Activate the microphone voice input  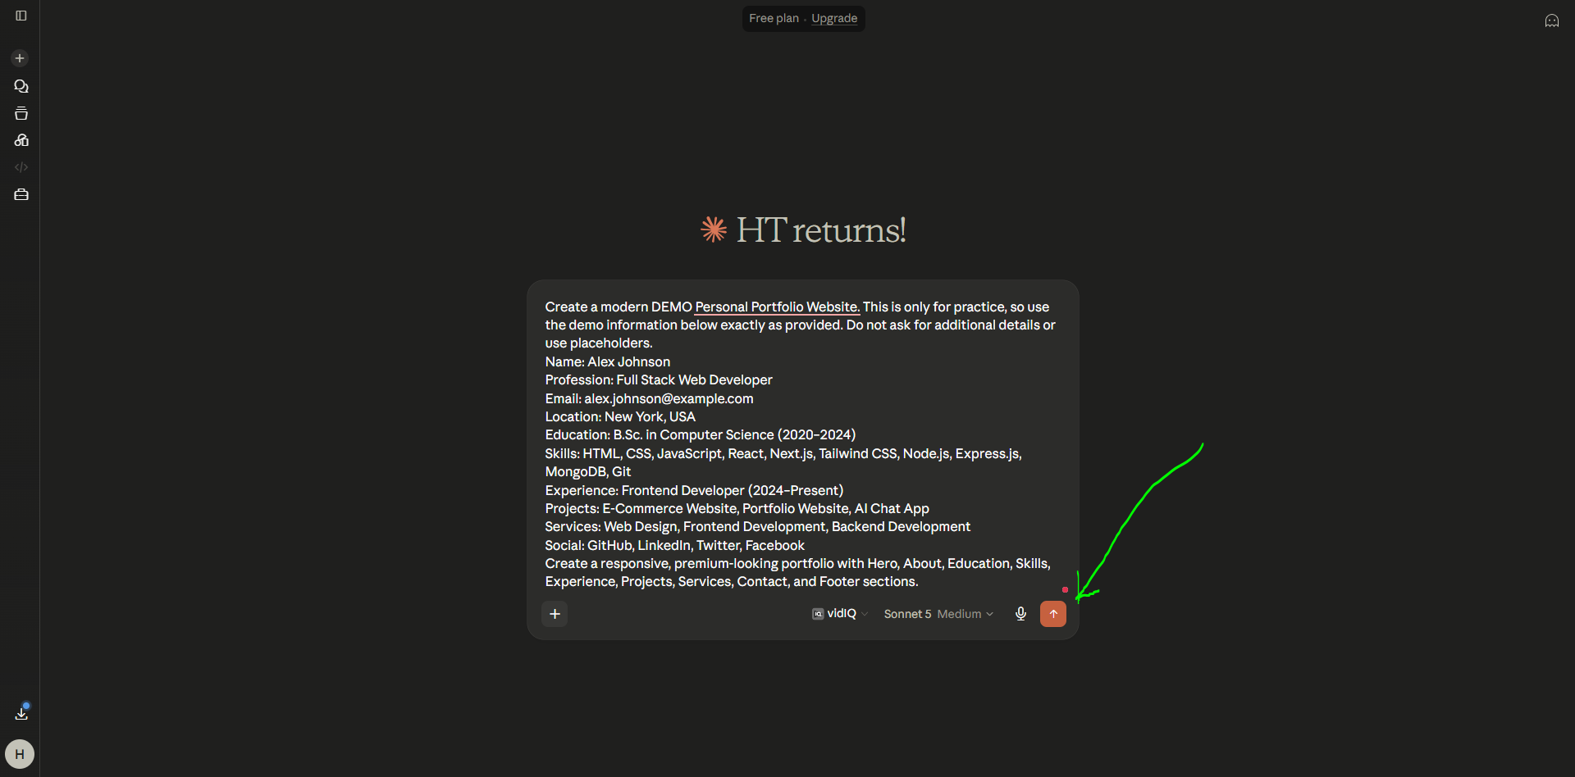pos(1020,614)
